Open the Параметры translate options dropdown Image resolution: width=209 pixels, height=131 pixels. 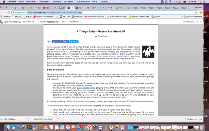click(x=190, y=22)
